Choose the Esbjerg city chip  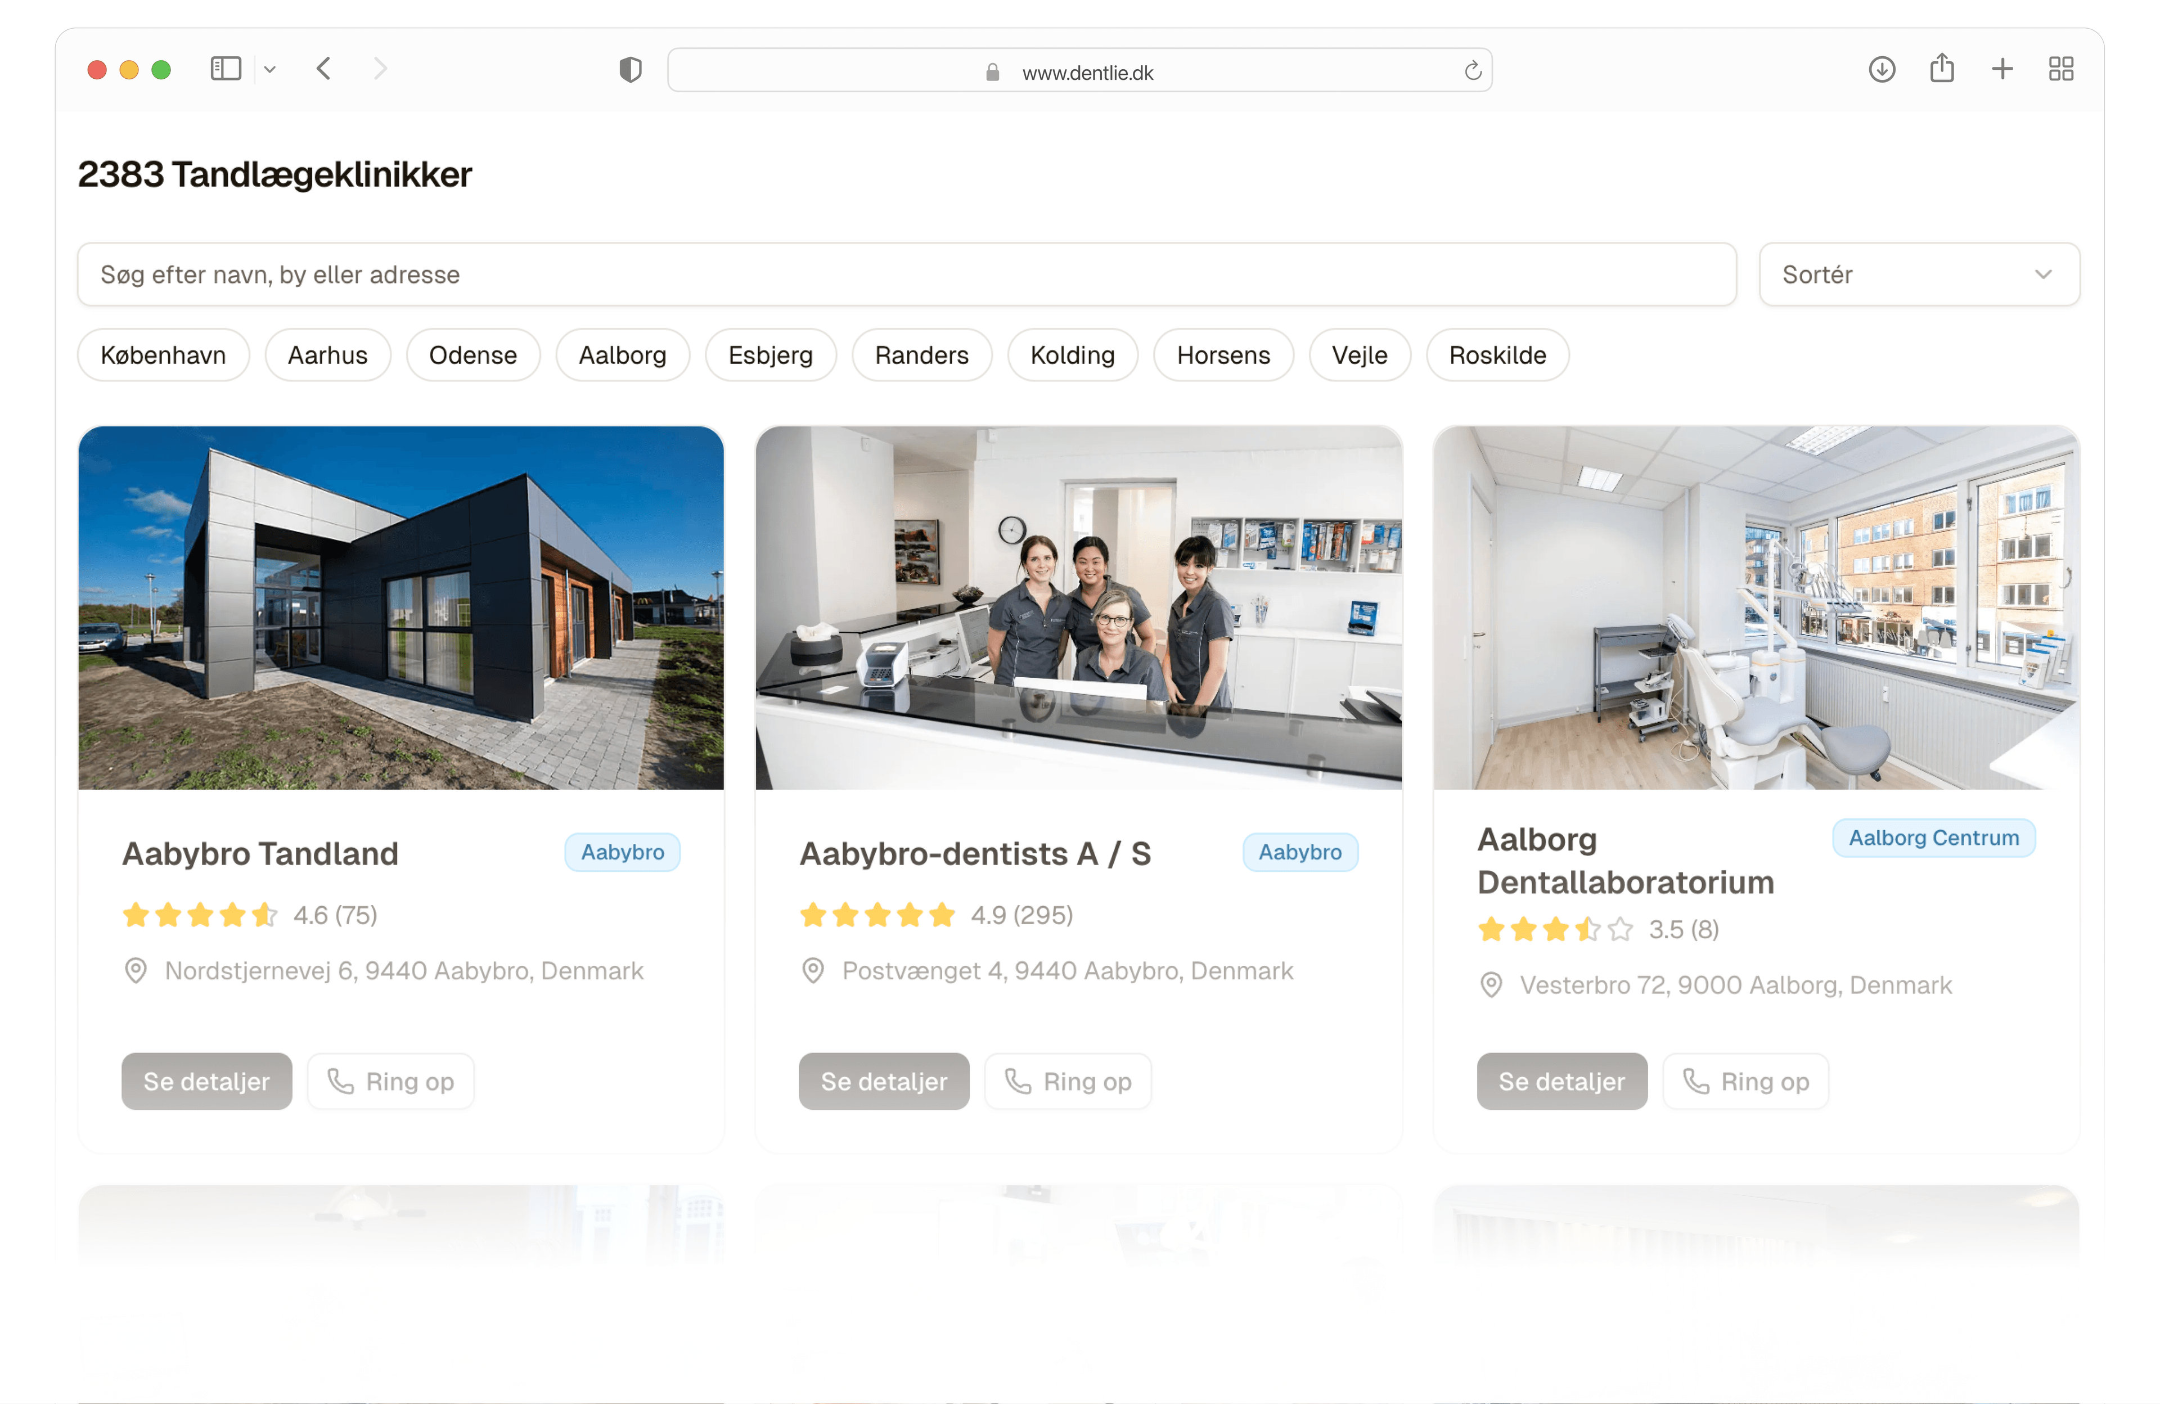(x=771, y=355)
